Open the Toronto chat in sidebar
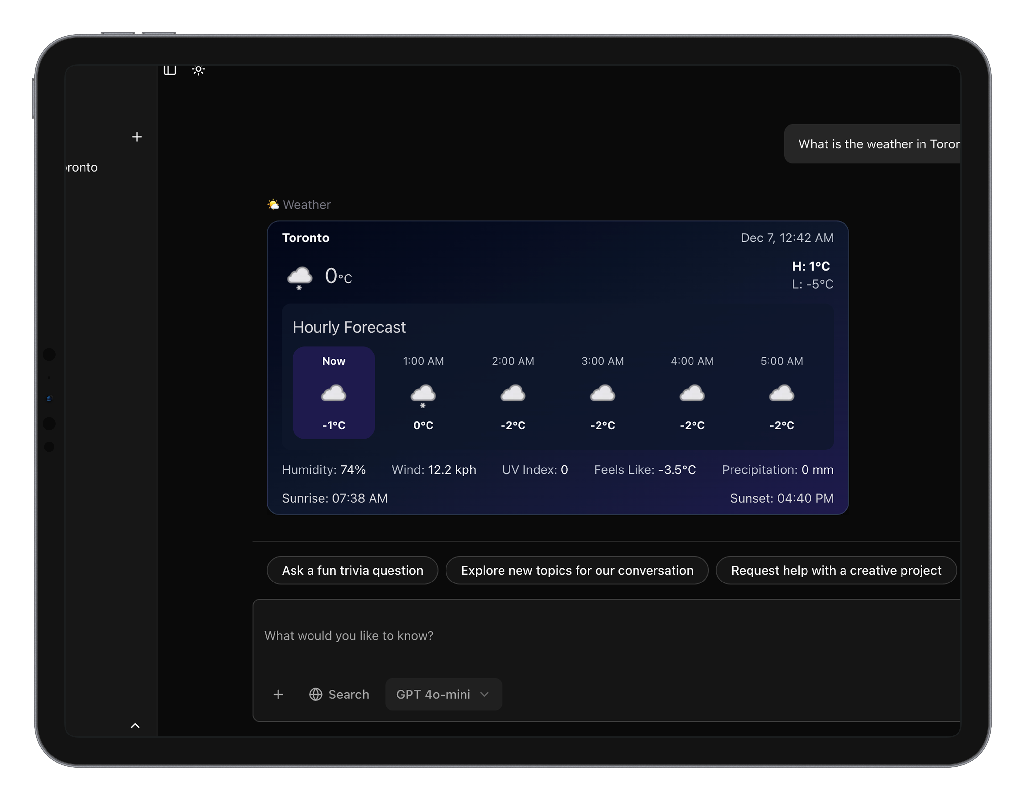This screenshot has width=1026, height=802. [81, 167]
